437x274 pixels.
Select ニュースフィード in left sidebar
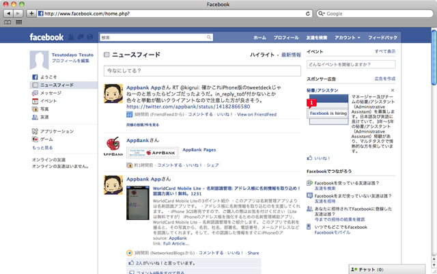point(64,85)
